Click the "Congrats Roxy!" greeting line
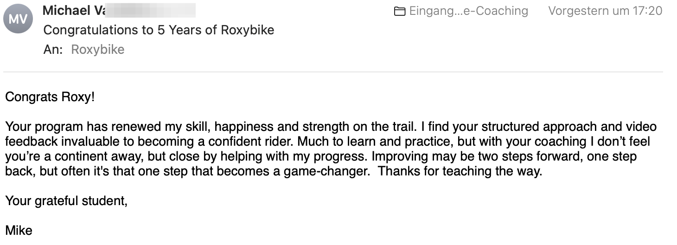Screen dimensions: 677x245 (50, 97)
